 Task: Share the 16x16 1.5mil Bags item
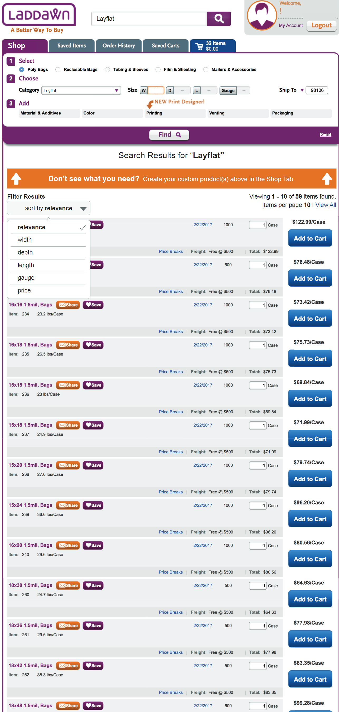(x=68, y=305)
